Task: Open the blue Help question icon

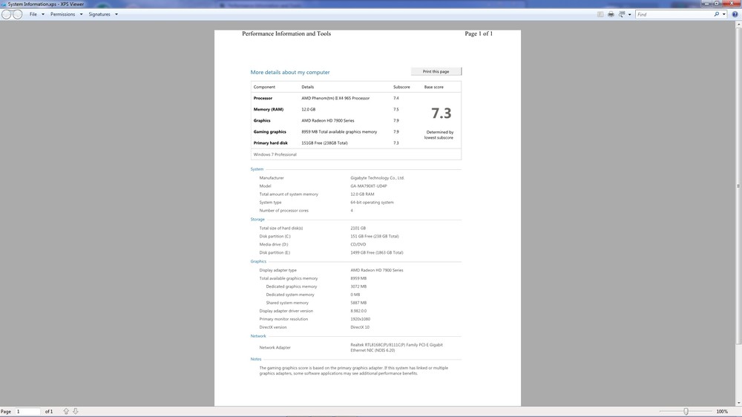Action: [x=735, y=15]
